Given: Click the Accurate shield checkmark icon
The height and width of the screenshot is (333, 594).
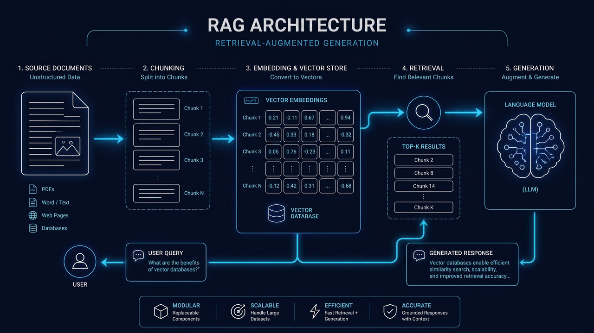Looking at the screenshot, I should [x=390, y=312].
